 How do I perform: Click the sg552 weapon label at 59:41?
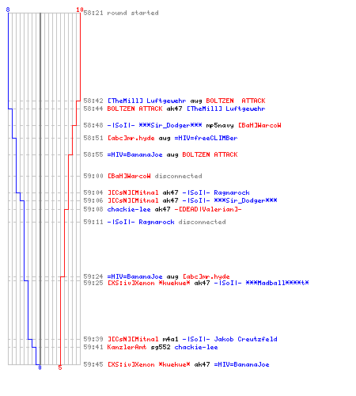(x=161, y=347)
